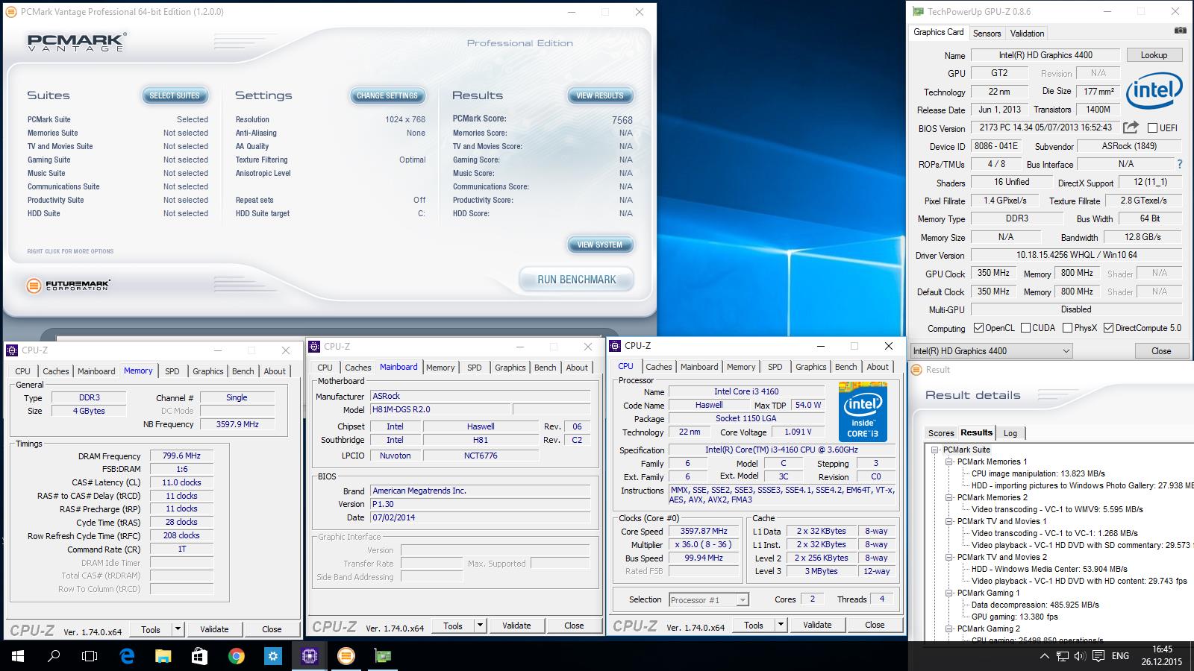The width and height of the screenshot is (1194, 671).
Task: Open the Action Center notifications icon
Action: point(1098,656)
